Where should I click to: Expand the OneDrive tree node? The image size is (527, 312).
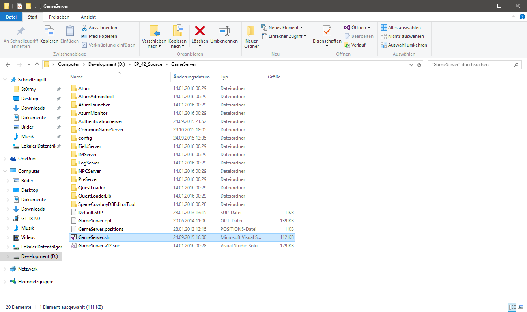(x=5, y=159)
